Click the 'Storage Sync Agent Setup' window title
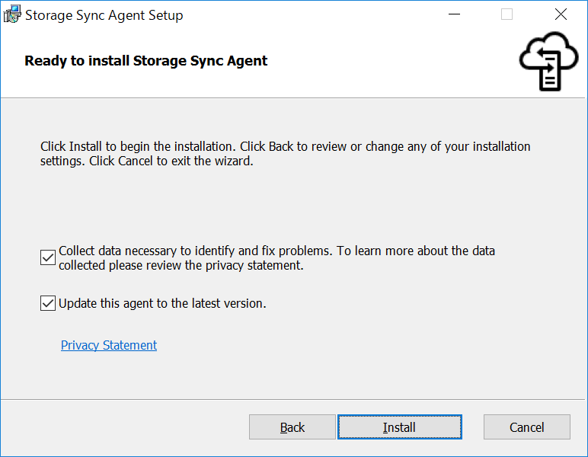 [x=104, y=15]
